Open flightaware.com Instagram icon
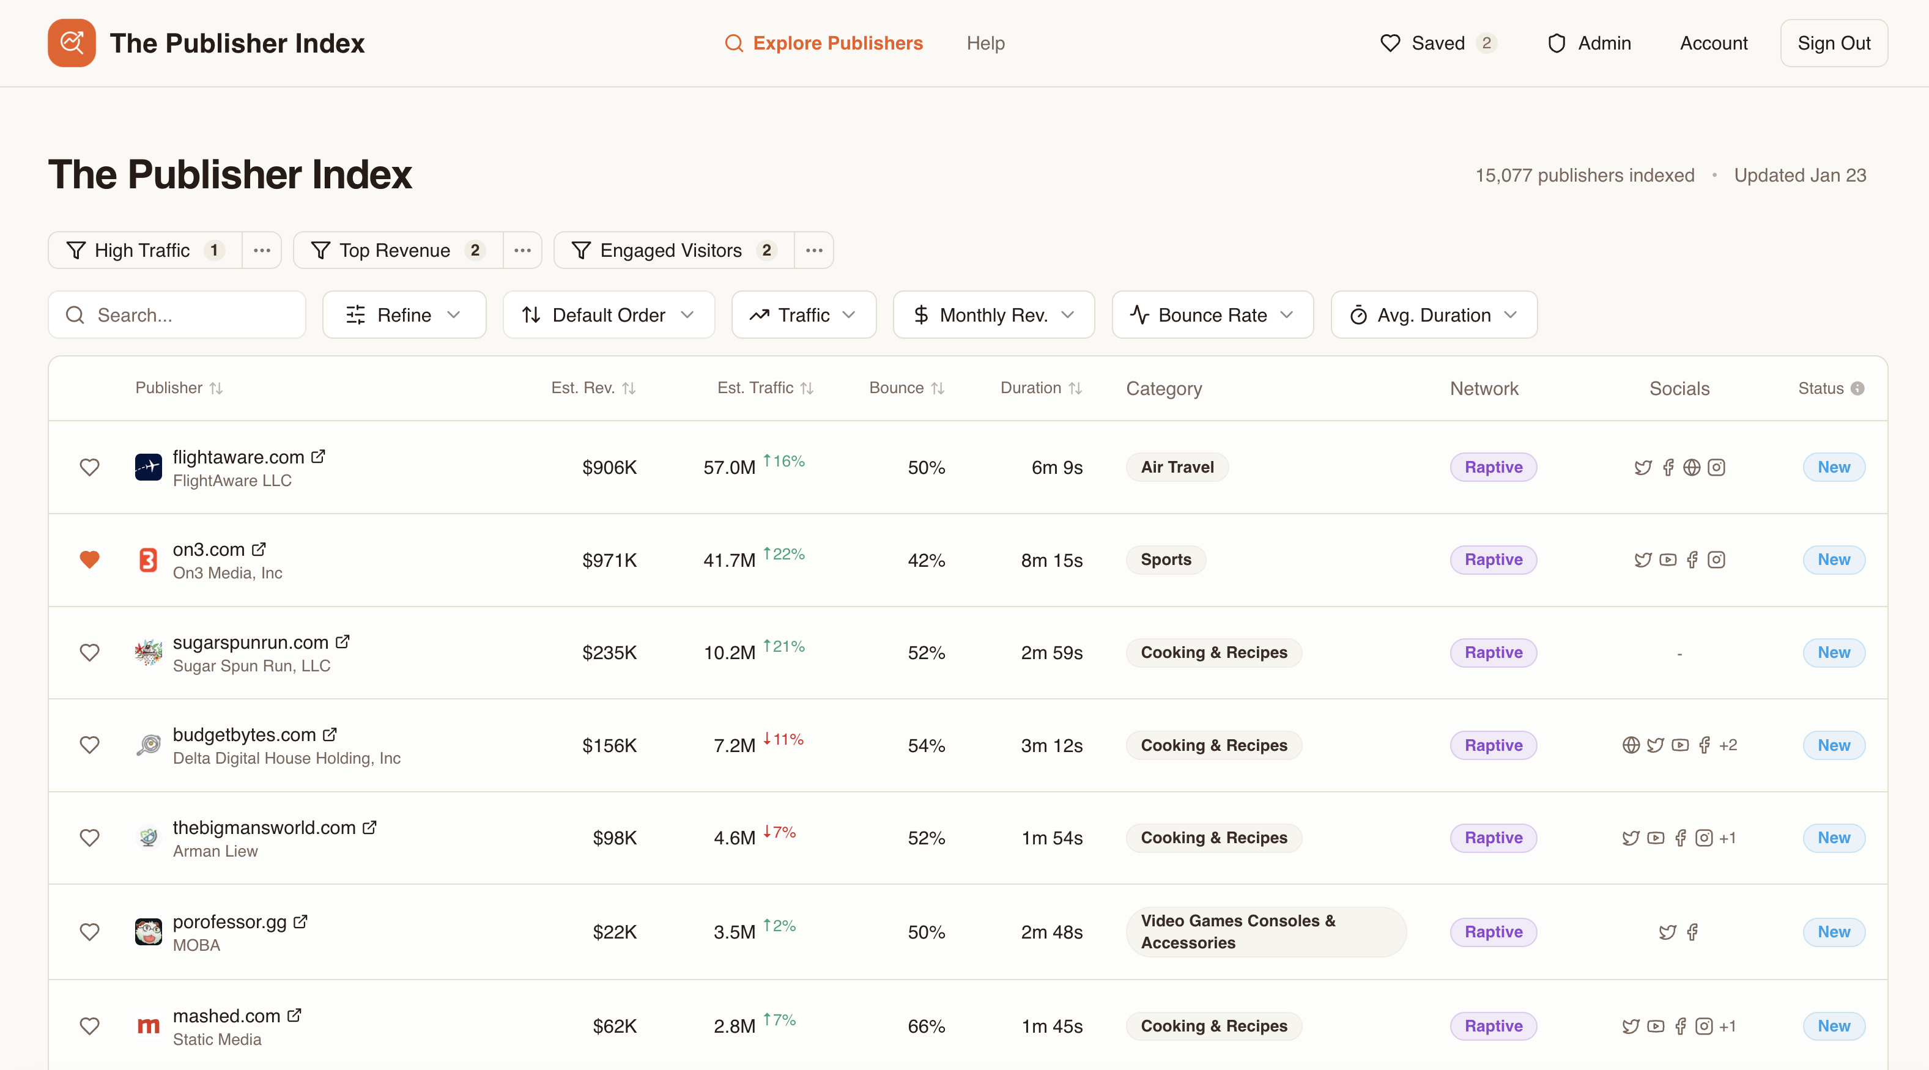 pyautogui.click(x=1716, y=467)
